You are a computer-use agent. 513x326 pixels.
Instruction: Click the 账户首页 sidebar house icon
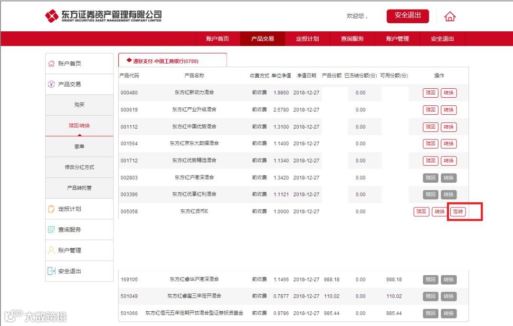pyautogui.click(x=51, y=64)
